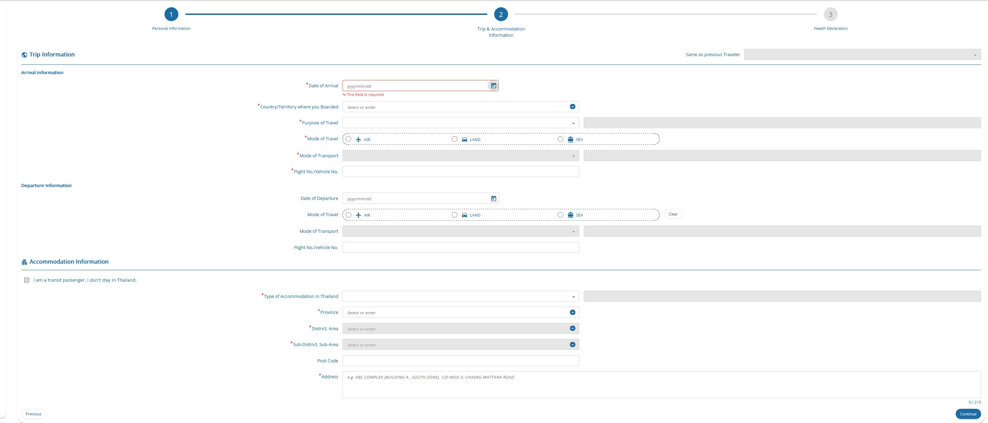The height and width of the screenshot is (423, 988).
Task: Check the transit passenger checkbox
Action: [26, 280]
